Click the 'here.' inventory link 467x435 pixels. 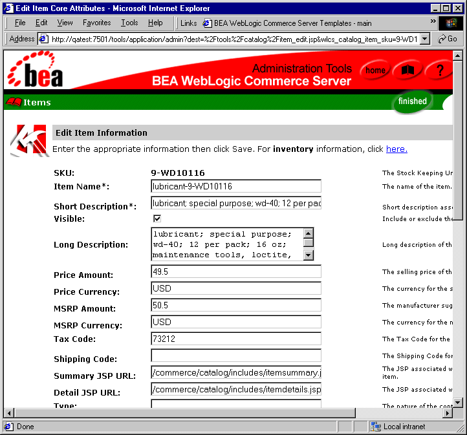click(396, 149)
